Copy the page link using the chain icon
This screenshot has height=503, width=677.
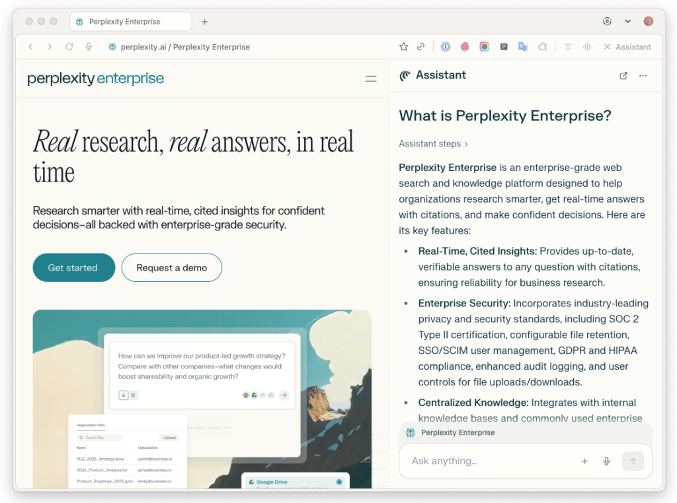tap(420, 47)
